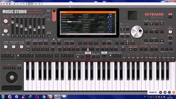Trigger Fill 2 button

click(42, 57)
